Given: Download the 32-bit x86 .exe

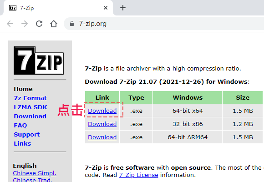Looking at the screenshot, I should tap(102, 124).
